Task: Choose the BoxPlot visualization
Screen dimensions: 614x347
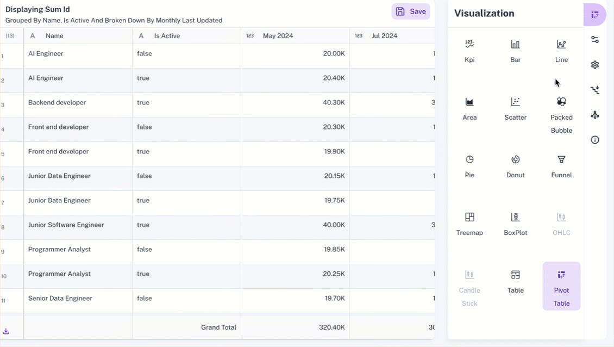Action: 515,224
